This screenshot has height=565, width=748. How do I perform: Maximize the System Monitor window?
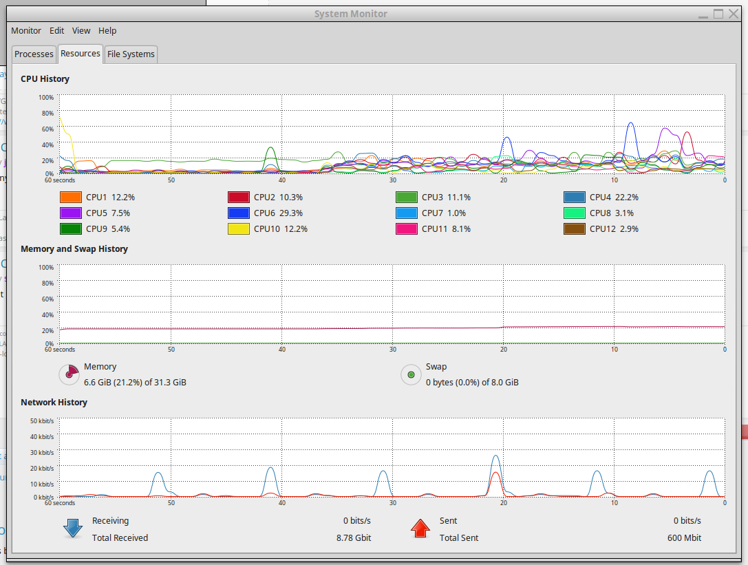(718, 14)
